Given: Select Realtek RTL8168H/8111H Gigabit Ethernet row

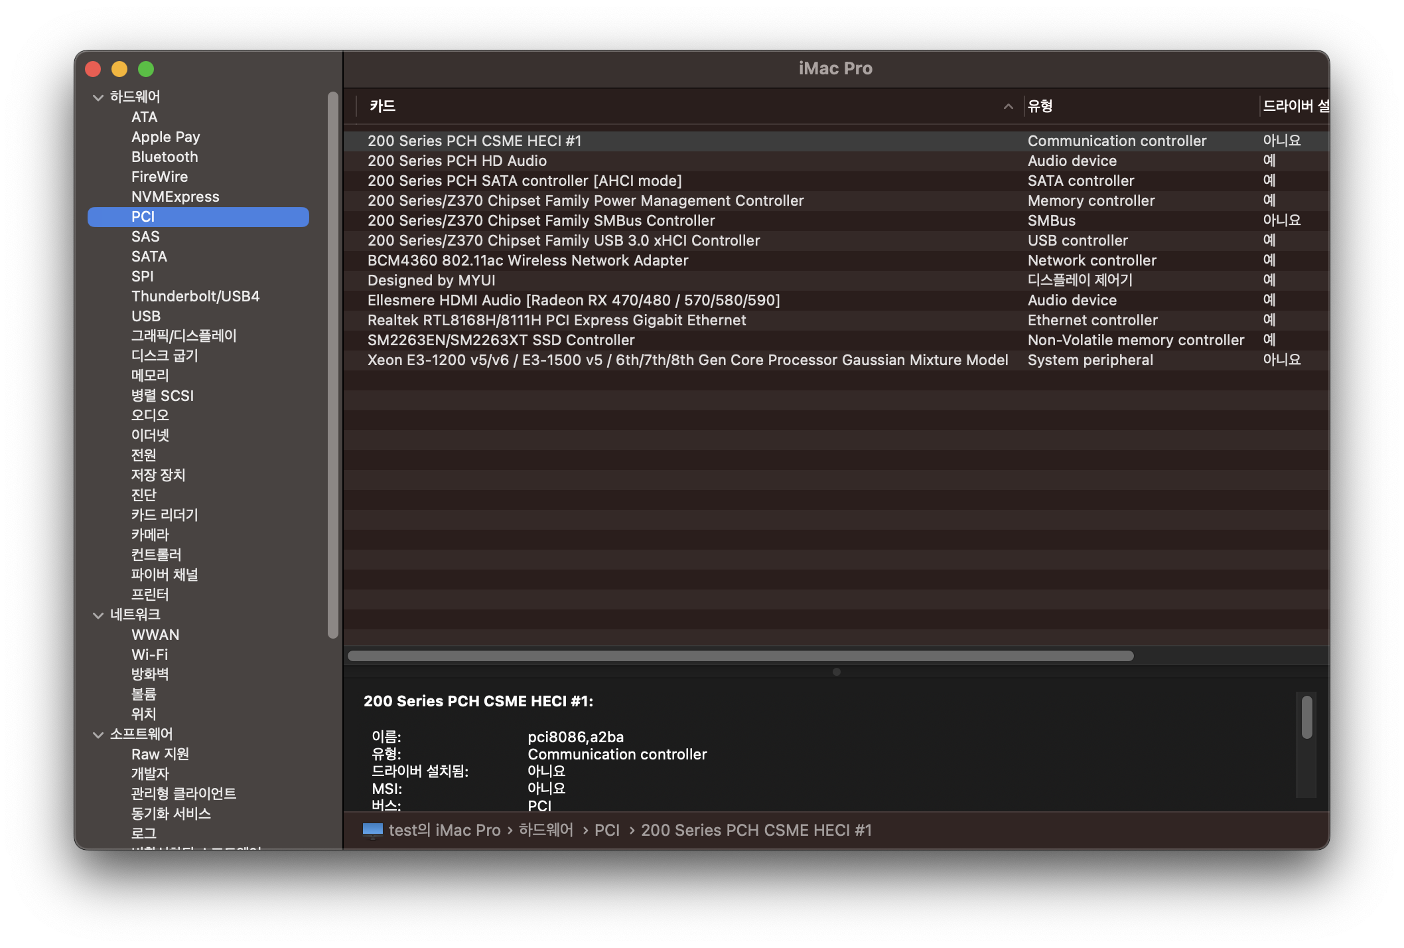Looking at the screenshot, I should [836, 321].
